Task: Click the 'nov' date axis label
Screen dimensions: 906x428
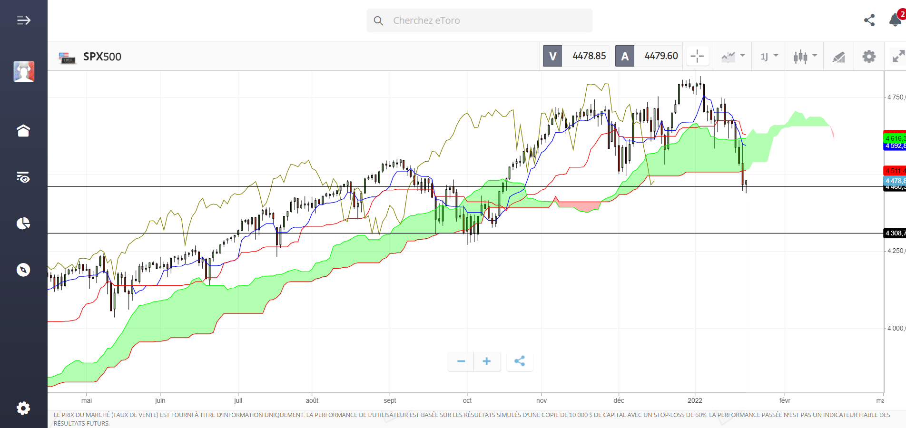Action: tap(542, 400)
